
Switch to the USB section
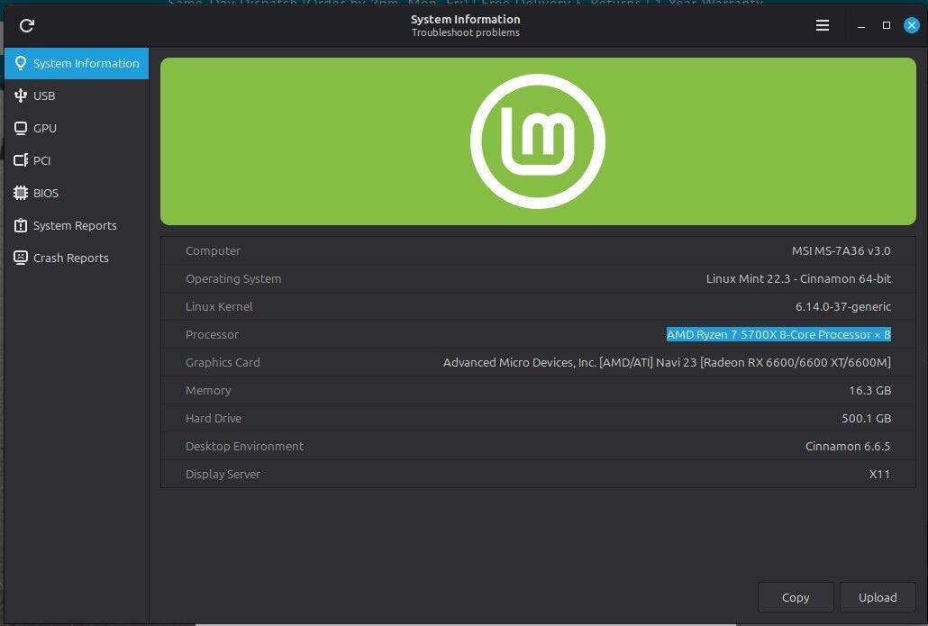pos(44,95)
